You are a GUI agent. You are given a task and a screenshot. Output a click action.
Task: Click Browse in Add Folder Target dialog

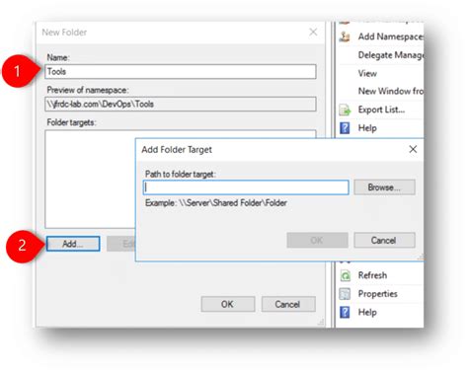(384, 187)
